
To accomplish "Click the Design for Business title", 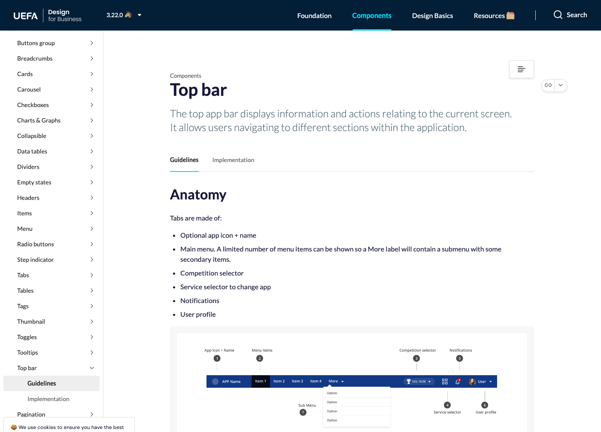I will (65, 15).
